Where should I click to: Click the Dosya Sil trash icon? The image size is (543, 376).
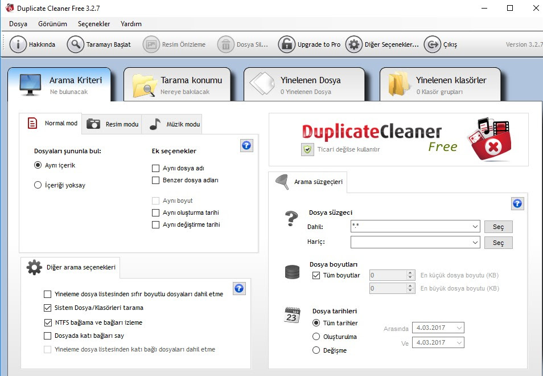point(226,44)
